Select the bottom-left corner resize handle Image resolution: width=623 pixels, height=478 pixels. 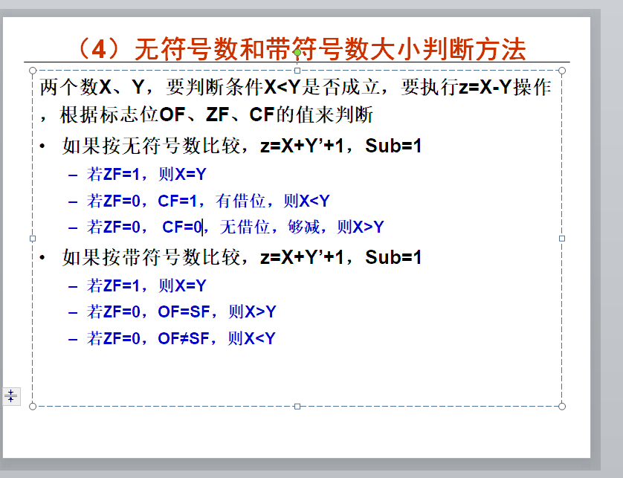tap(33, 406)
